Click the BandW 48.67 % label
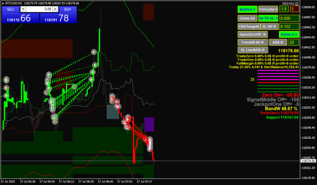 (x=281, y=109)
